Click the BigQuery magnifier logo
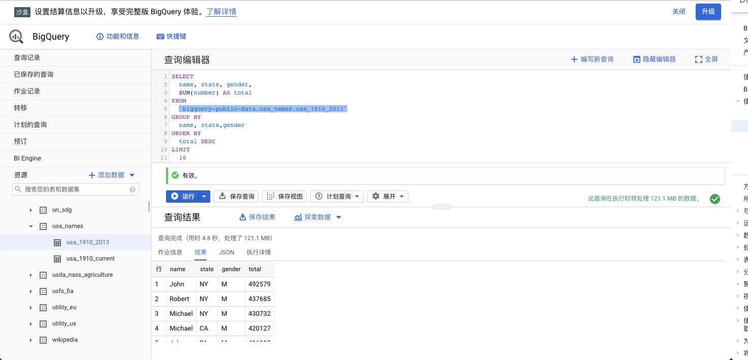 [16, 37]
